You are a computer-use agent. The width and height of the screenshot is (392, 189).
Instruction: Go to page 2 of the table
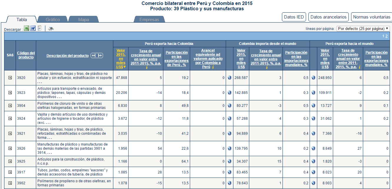coord(386,36)
